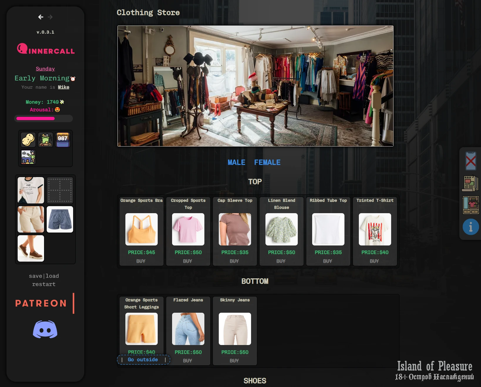Click the blue info icon

[x=470, y=227]
